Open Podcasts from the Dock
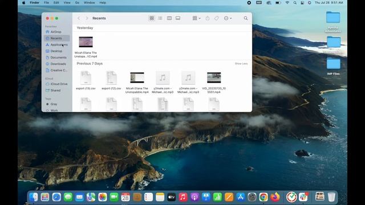Image resolution: width=365 pixels, height=205 pixels. point(194,197)
